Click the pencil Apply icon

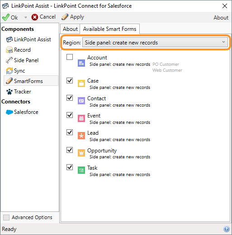[x=65, y=17]
